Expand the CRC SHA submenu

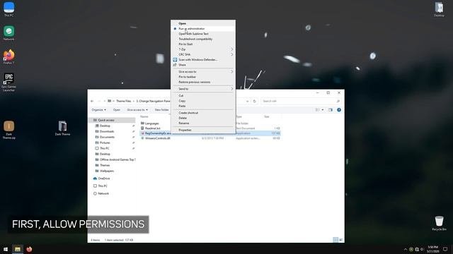tap(203, 54)
